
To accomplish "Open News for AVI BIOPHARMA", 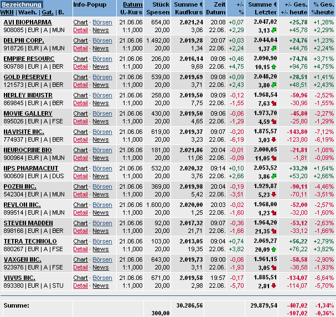I will coord(101,30).
